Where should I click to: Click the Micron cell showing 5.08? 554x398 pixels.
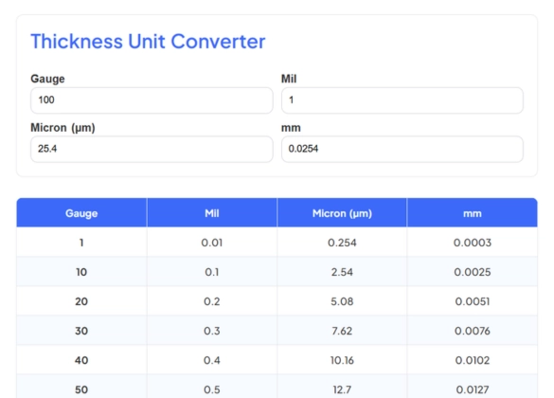tap(342, 301)
